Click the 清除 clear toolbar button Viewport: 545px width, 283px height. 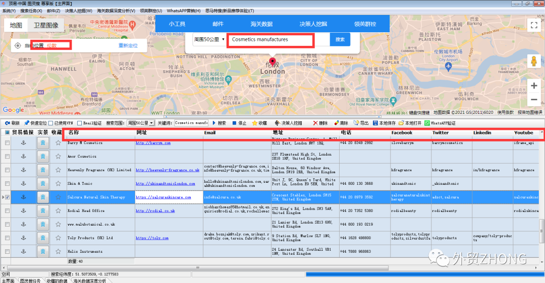(x=341, y=123)
